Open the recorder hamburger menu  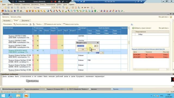(13, 2)
